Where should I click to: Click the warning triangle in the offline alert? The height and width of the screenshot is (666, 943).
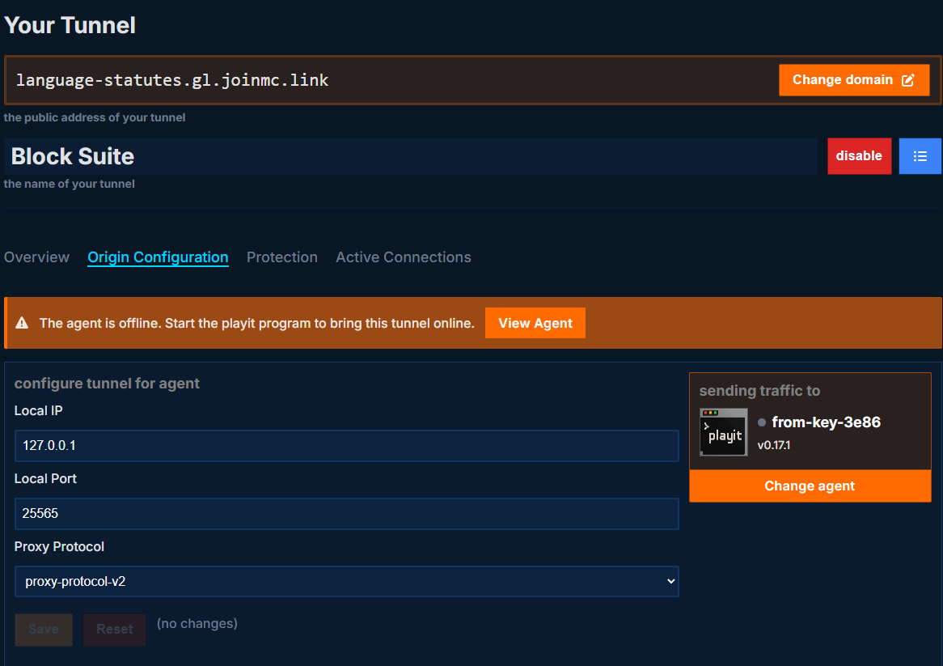pos(22,322)
